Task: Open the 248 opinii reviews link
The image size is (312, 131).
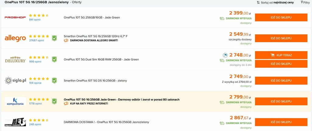Action: pos(35,124)
